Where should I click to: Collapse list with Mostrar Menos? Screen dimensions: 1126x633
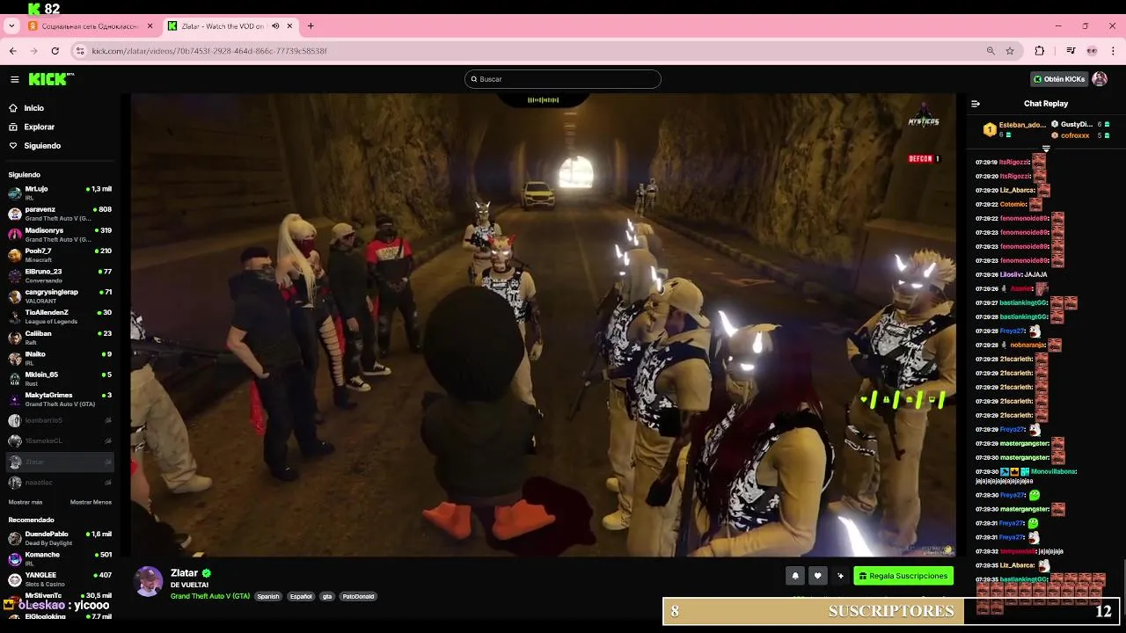pyautogui.click(x=91, y=502)
